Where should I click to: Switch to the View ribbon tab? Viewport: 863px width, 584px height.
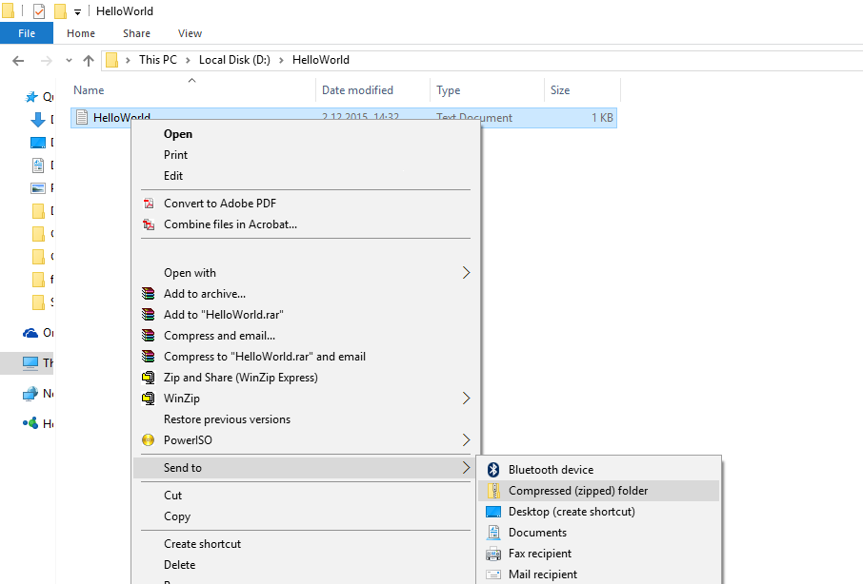(190, 33)
